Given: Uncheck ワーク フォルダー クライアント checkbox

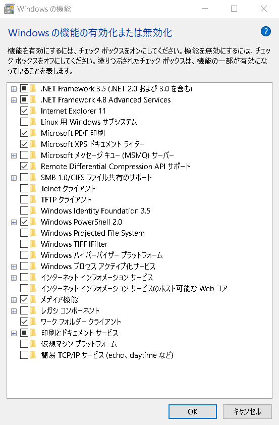Looking at the screenshot, I should 24,322.
